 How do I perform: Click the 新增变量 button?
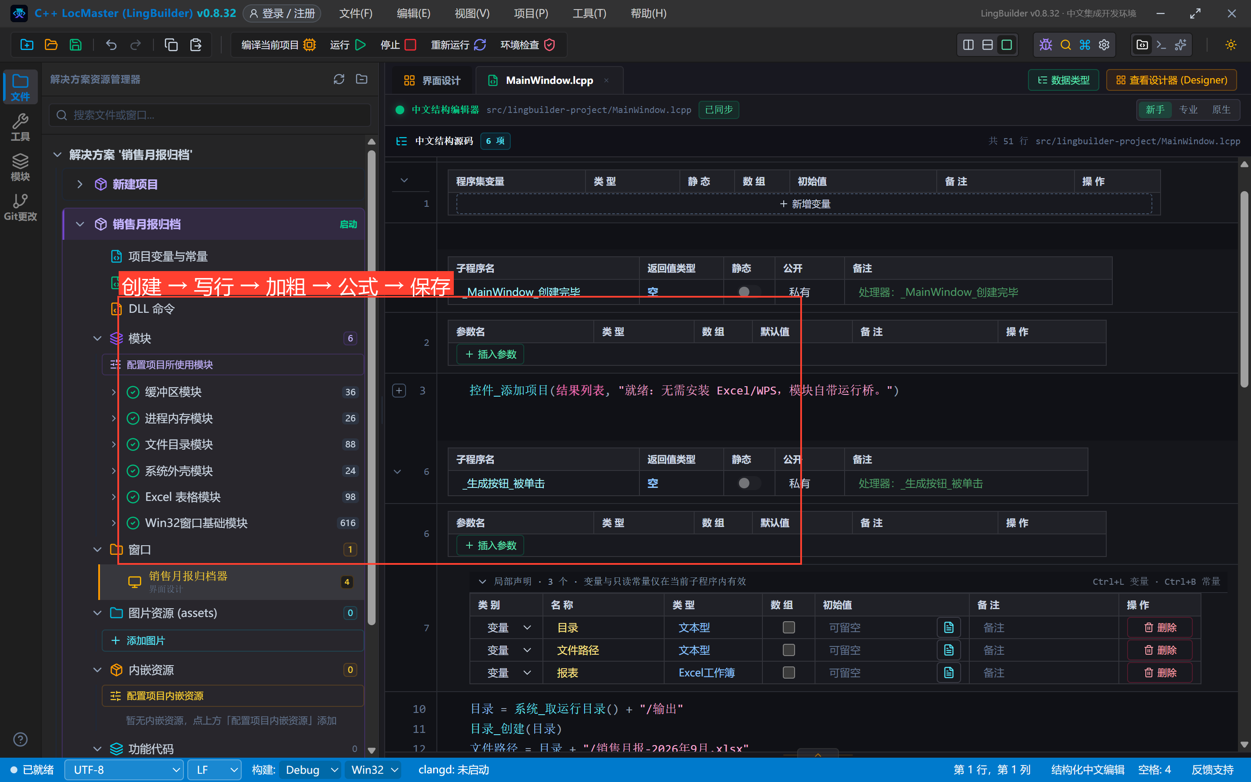pyautogui.click(x=805, y=204)
